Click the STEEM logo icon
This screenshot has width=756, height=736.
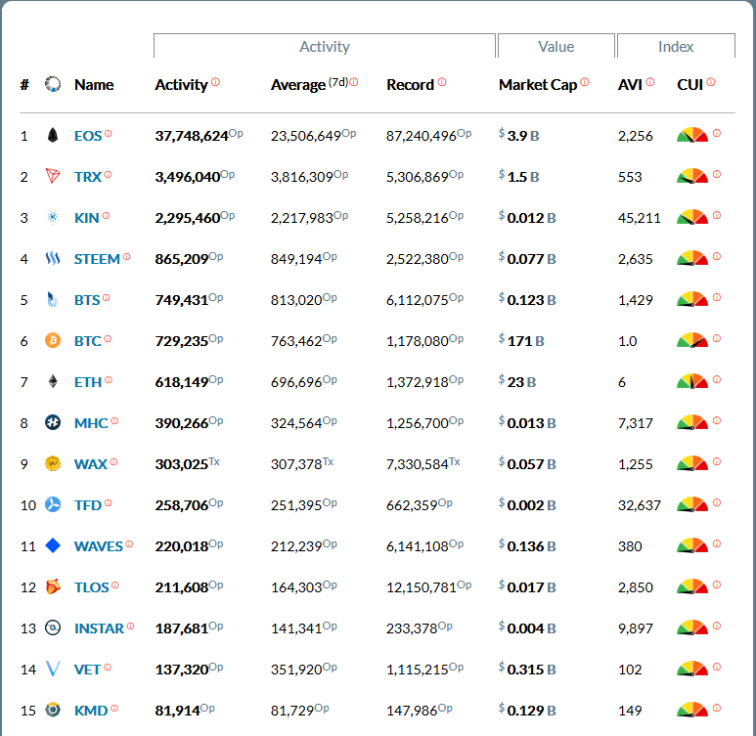tap(53, 259)
